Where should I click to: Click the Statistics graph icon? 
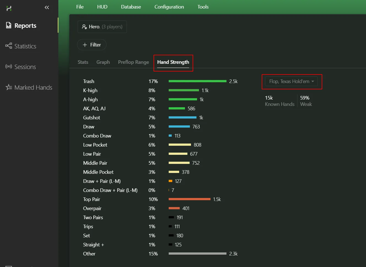pos(9,46)
